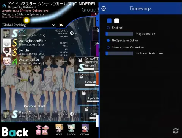
Task: Select the Kantan!! difficulty card
Action: pyautogui.click(x=86, y=64)
